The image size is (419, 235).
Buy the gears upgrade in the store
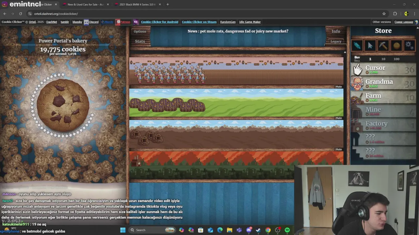(x=409, y=46)
